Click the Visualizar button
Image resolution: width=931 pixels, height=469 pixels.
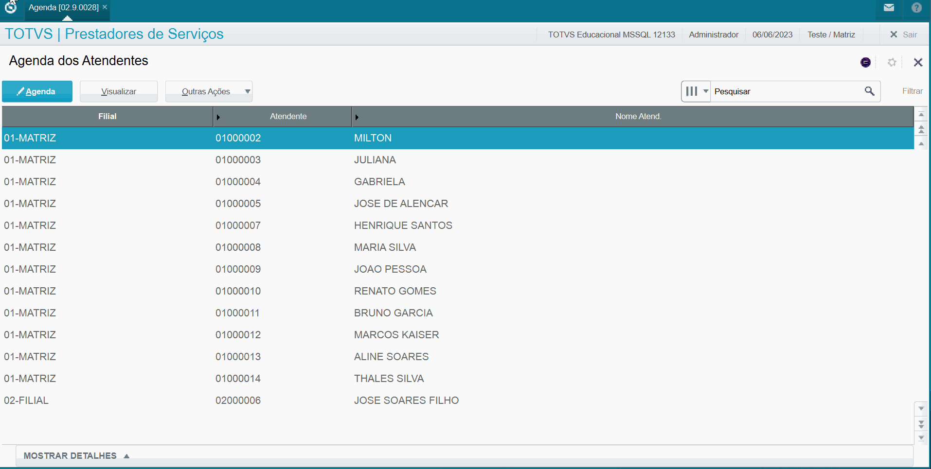pyautogui.click(x=119, y=91)
